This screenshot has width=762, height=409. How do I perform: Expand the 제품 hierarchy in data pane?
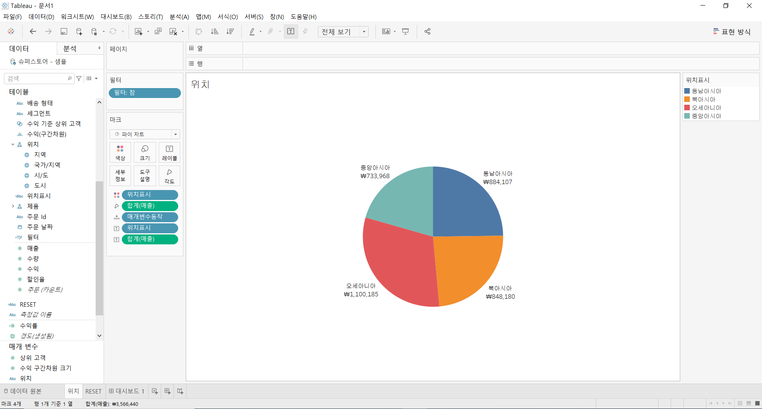coord(13,206)
